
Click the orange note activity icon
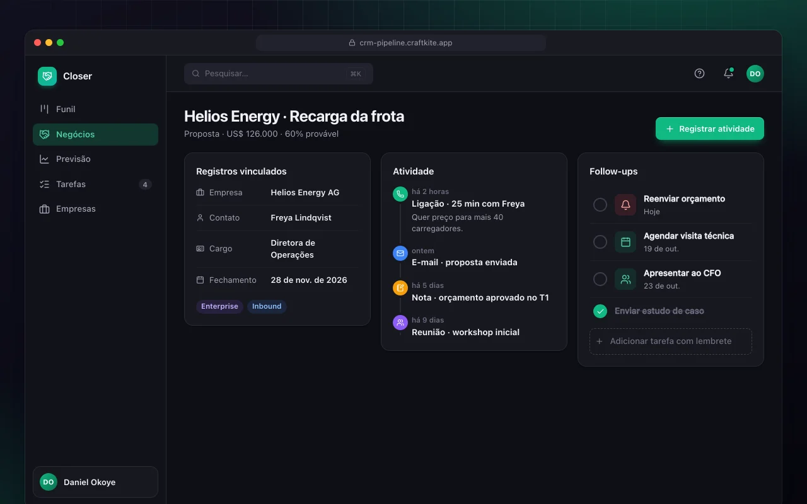(x=400, y=288)
